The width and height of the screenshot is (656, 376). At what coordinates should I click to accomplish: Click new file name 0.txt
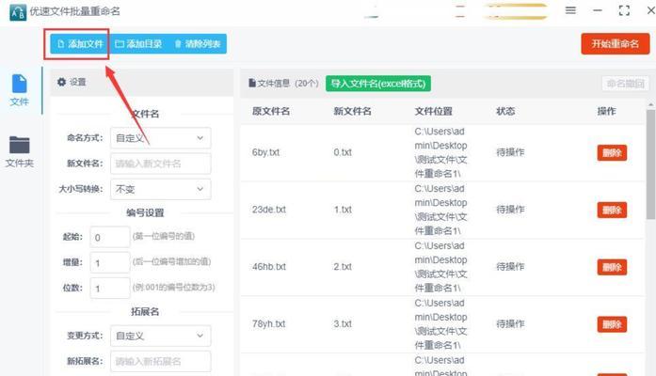pyautogui.click(x=343, y=152)
